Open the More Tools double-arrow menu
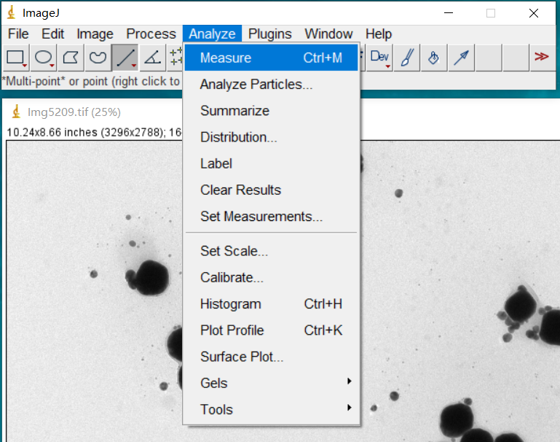 coord(541,57)
